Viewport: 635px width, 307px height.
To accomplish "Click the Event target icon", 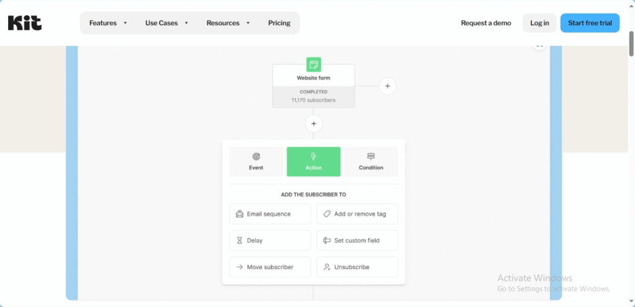I will (256, 156).
